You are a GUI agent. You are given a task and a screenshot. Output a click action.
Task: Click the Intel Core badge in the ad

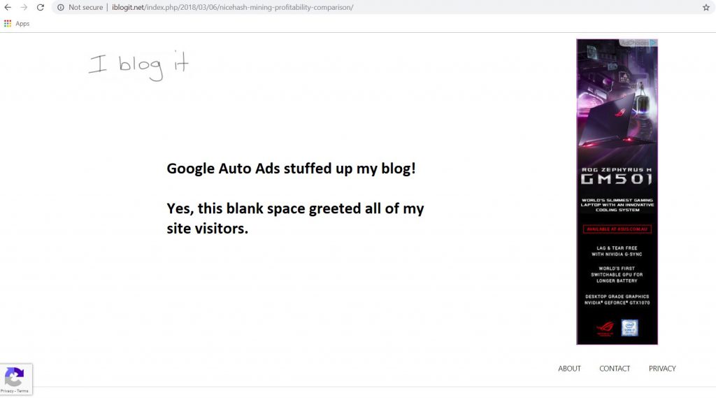[629, 327]
